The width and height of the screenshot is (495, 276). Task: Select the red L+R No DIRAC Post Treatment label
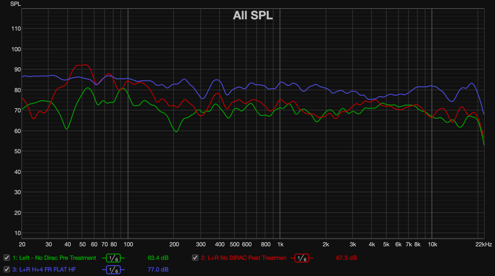243,258
